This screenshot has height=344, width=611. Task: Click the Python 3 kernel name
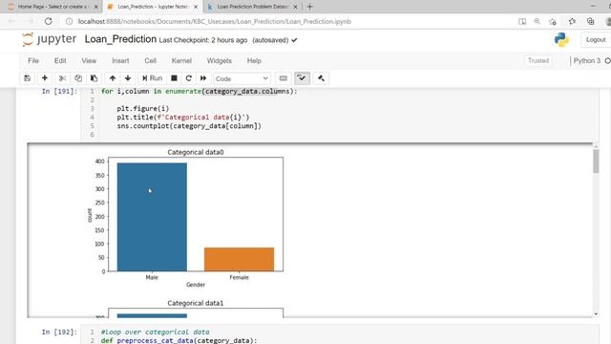586,61
